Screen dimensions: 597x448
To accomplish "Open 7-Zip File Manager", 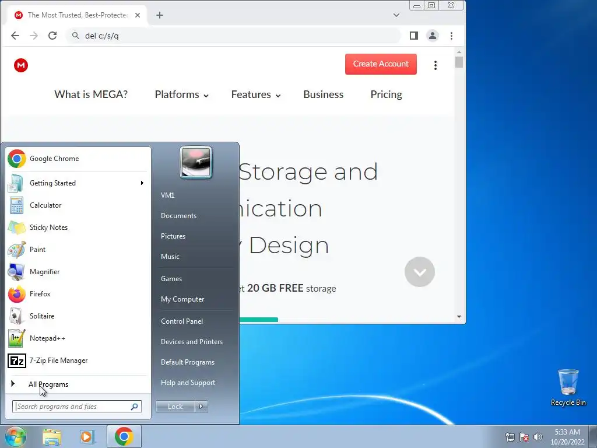I will coord(78,360).
